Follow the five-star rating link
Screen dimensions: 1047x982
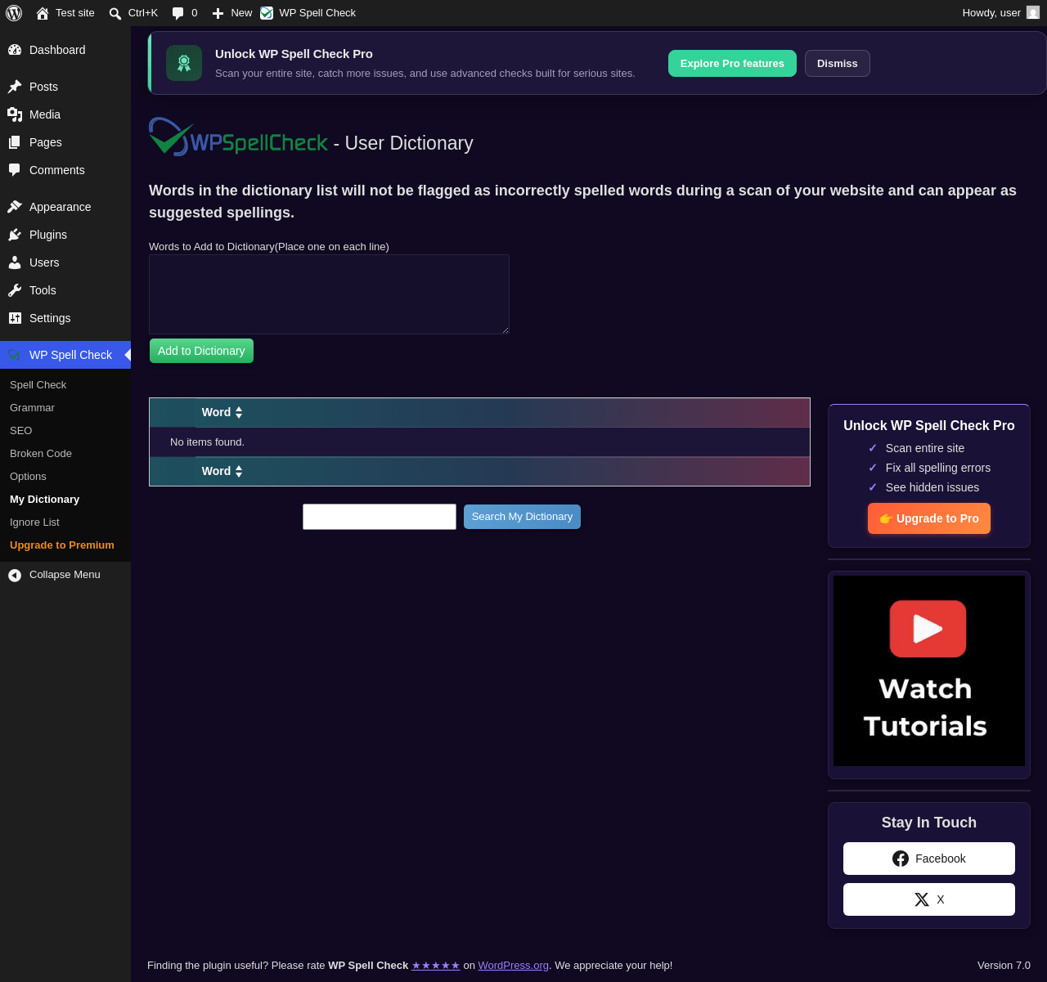coord(436,966)
